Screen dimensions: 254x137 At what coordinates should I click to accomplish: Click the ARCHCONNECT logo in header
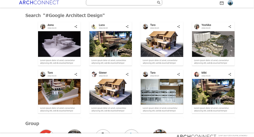(39, 3)
